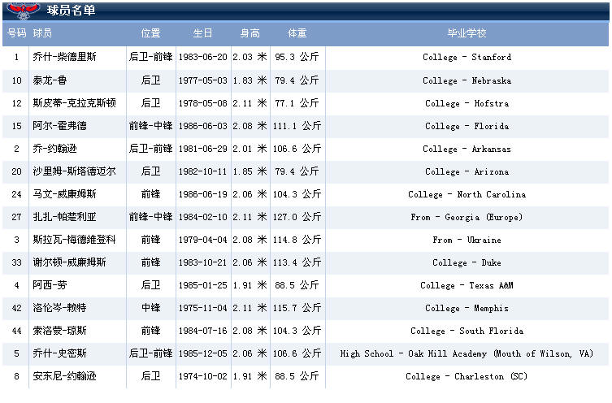Viewport: 612px width, 403px height.
Task: Click the 体重 column header
Action: [297, 33]
